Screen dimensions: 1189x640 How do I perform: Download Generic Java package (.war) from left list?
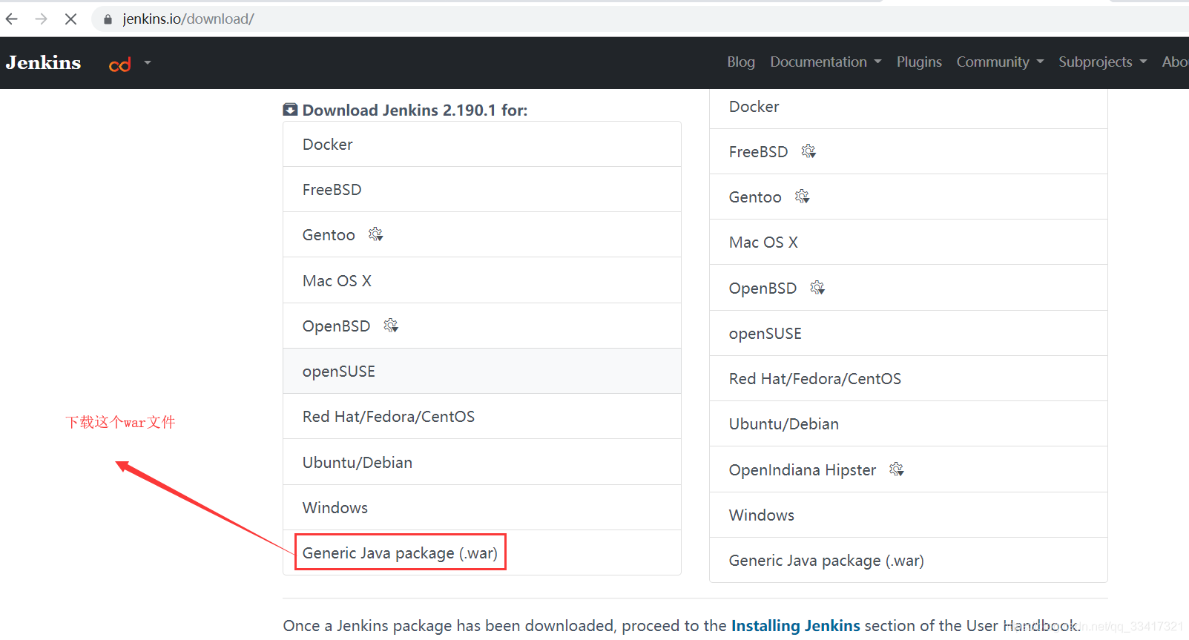(x=482, y=553)
